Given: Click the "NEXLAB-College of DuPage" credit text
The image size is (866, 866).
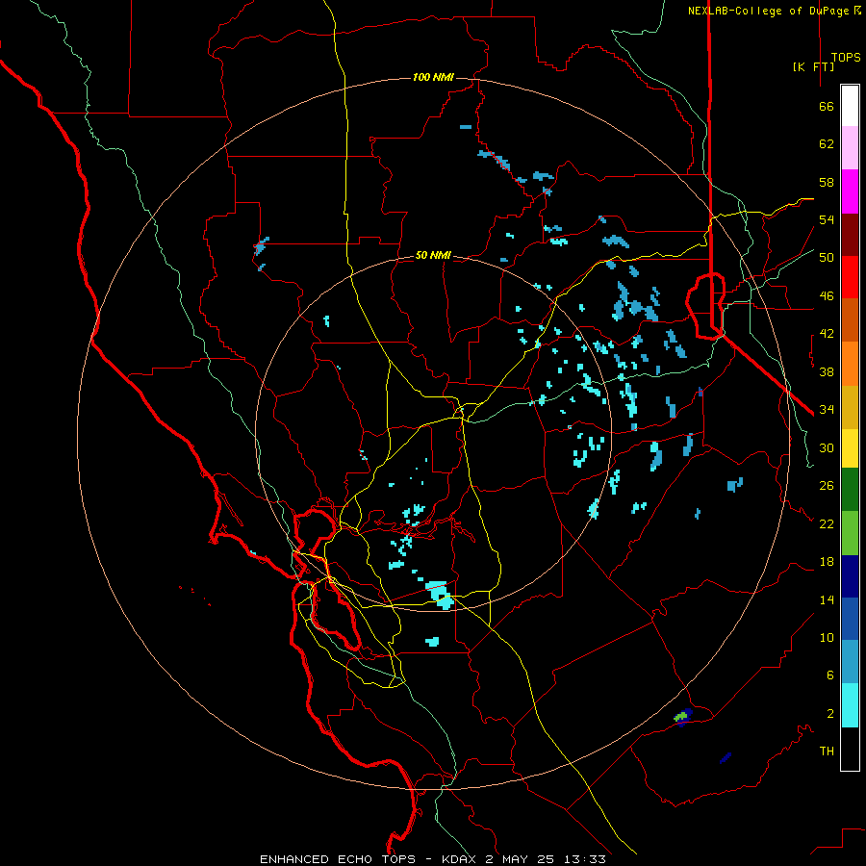Looking at the screenshot, I should pos(770,11).
